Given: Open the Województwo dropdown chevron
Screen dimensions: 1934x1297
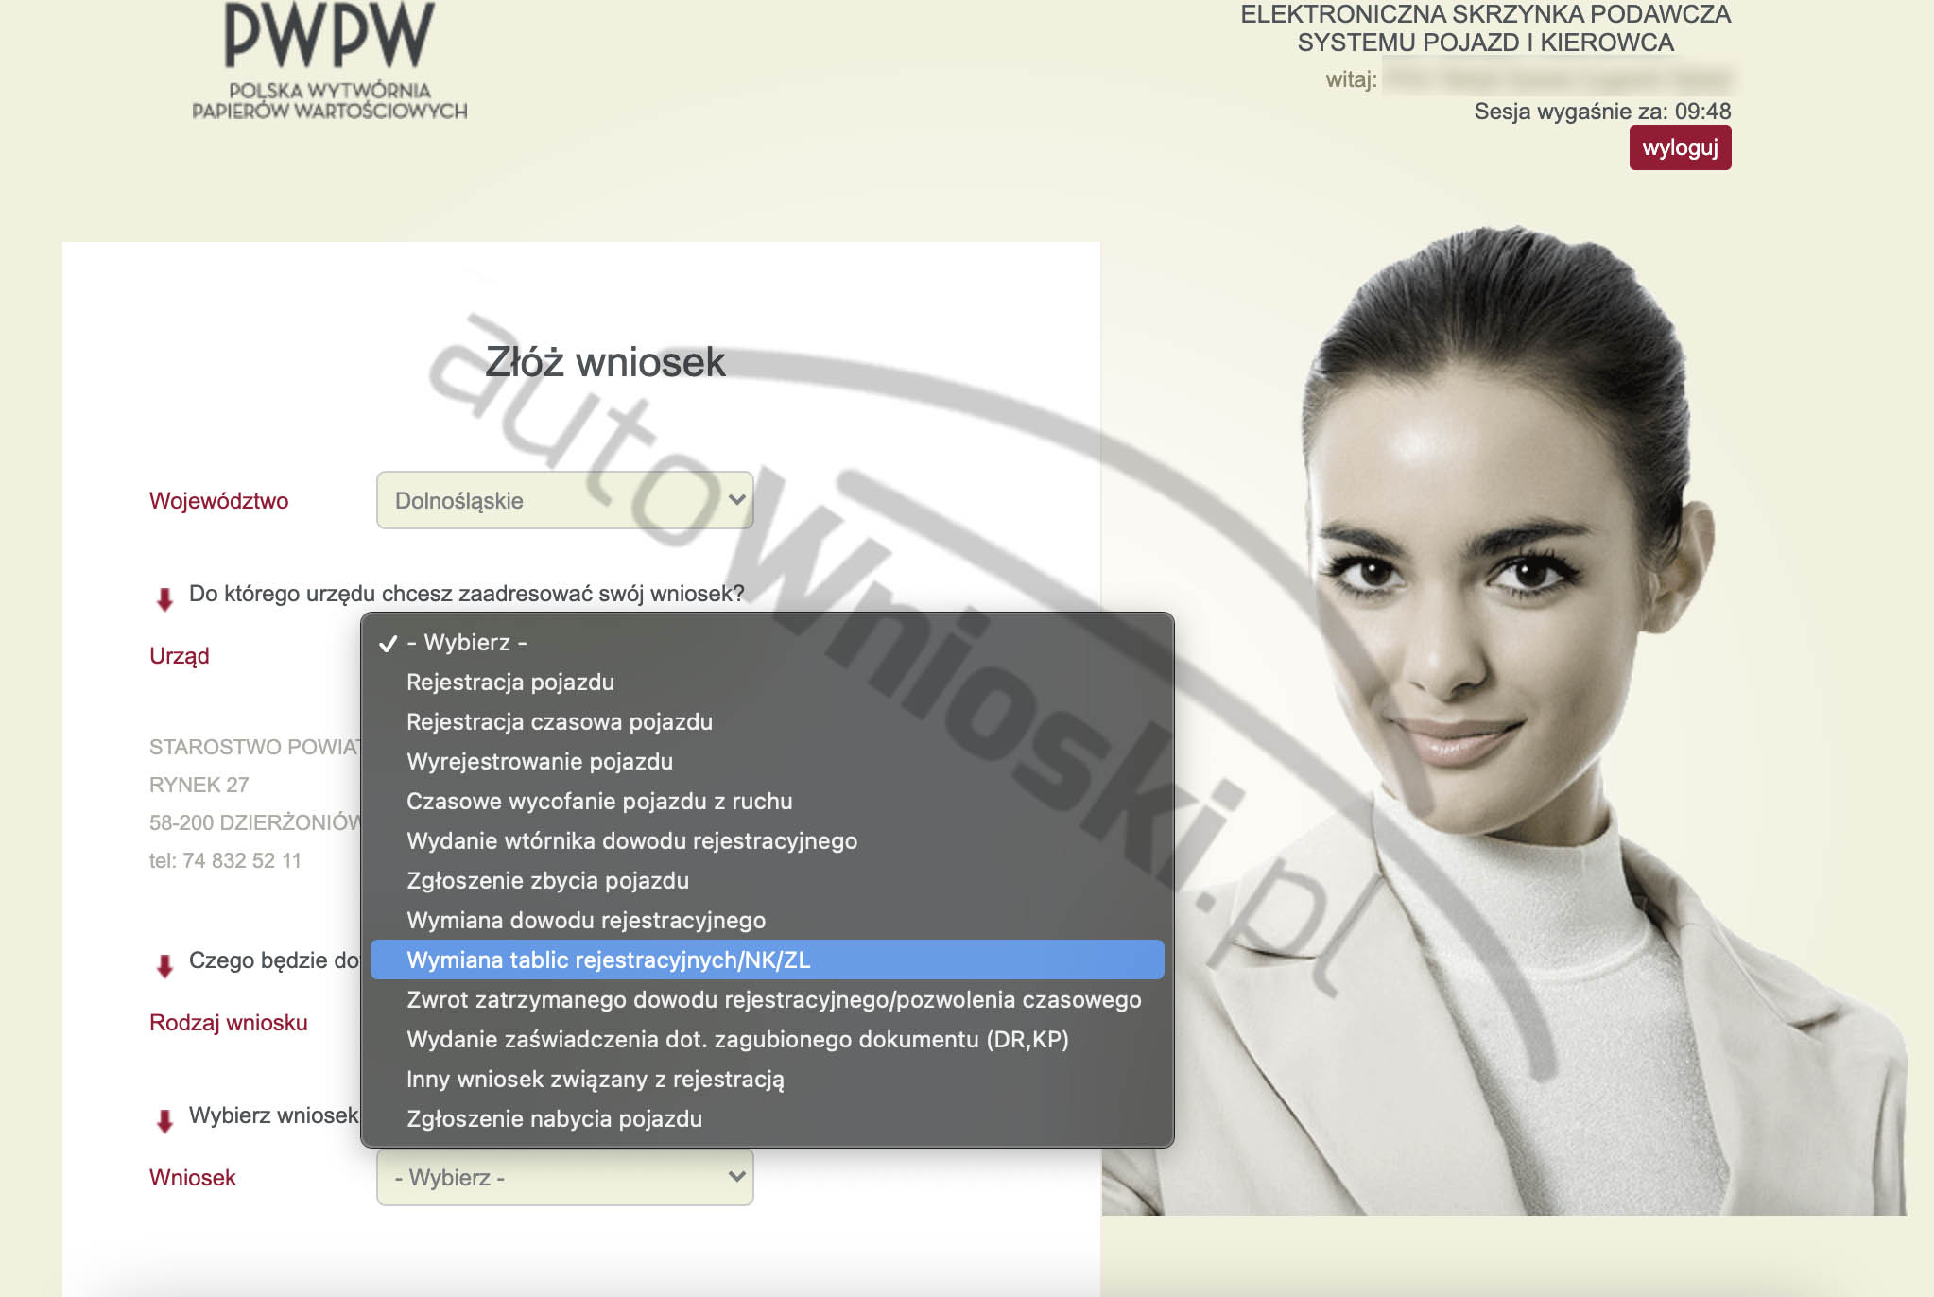Looking at the screenshot, I should 736,500.
